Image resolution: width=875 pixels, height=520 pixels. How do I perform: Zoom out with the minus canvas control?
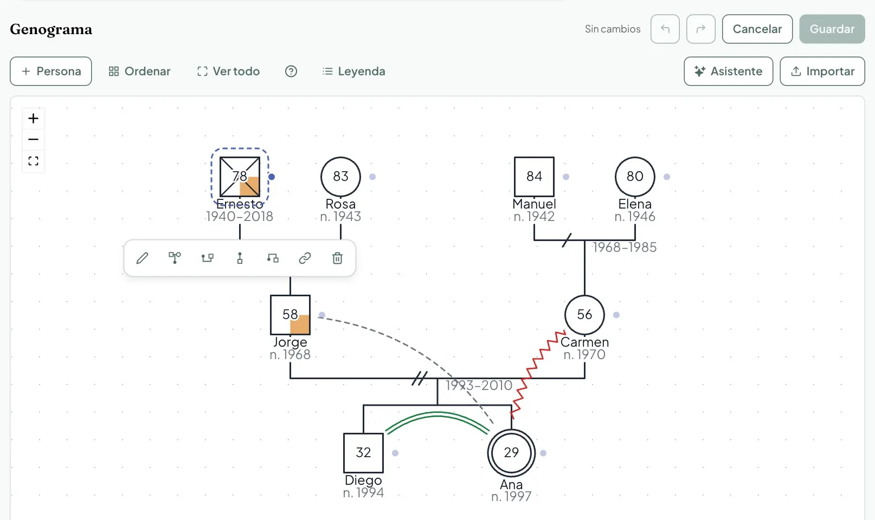pos(33,139)
